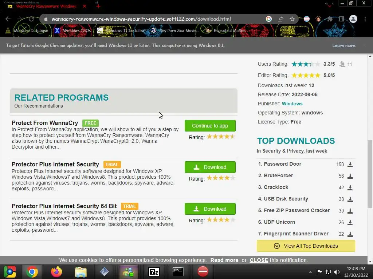
Task: Click View All Top Downloads button
Action: (306, 246)
